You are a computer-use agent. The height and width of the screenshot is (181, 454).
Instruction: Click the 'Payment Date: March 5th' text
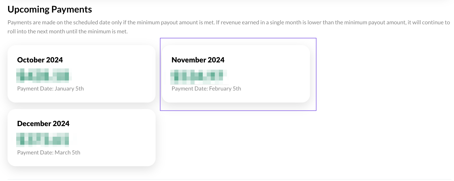(49, 153)
